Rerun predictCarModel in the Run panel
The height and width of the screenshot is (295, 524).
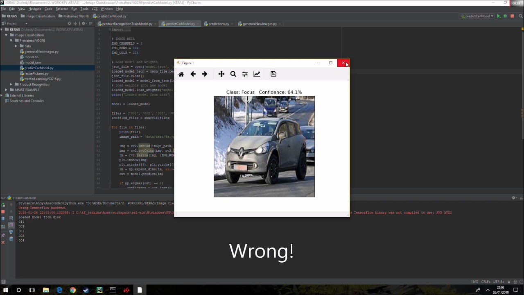point(3,205)
